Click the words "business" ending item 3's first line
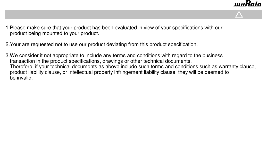 [x=213, y=56]
